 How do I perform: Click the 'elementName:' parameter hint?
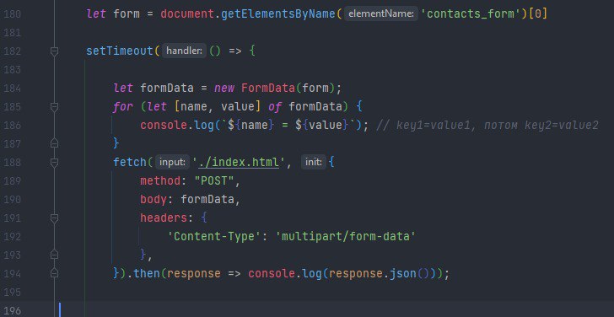coord(381,14)
